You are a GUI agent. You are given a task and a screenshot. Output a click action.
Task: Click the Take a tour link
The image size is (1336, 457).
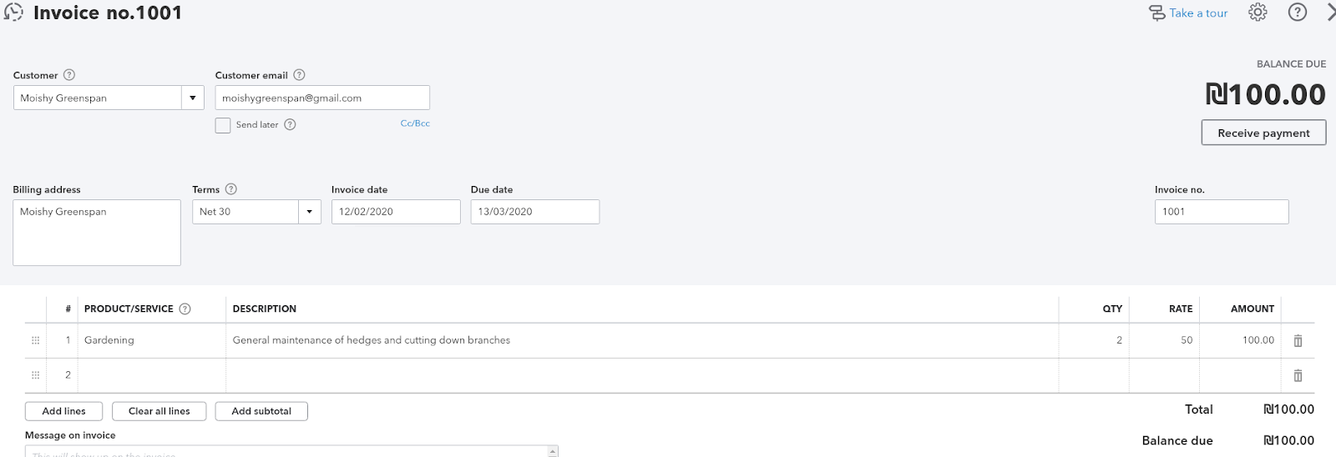(1197, 13)
